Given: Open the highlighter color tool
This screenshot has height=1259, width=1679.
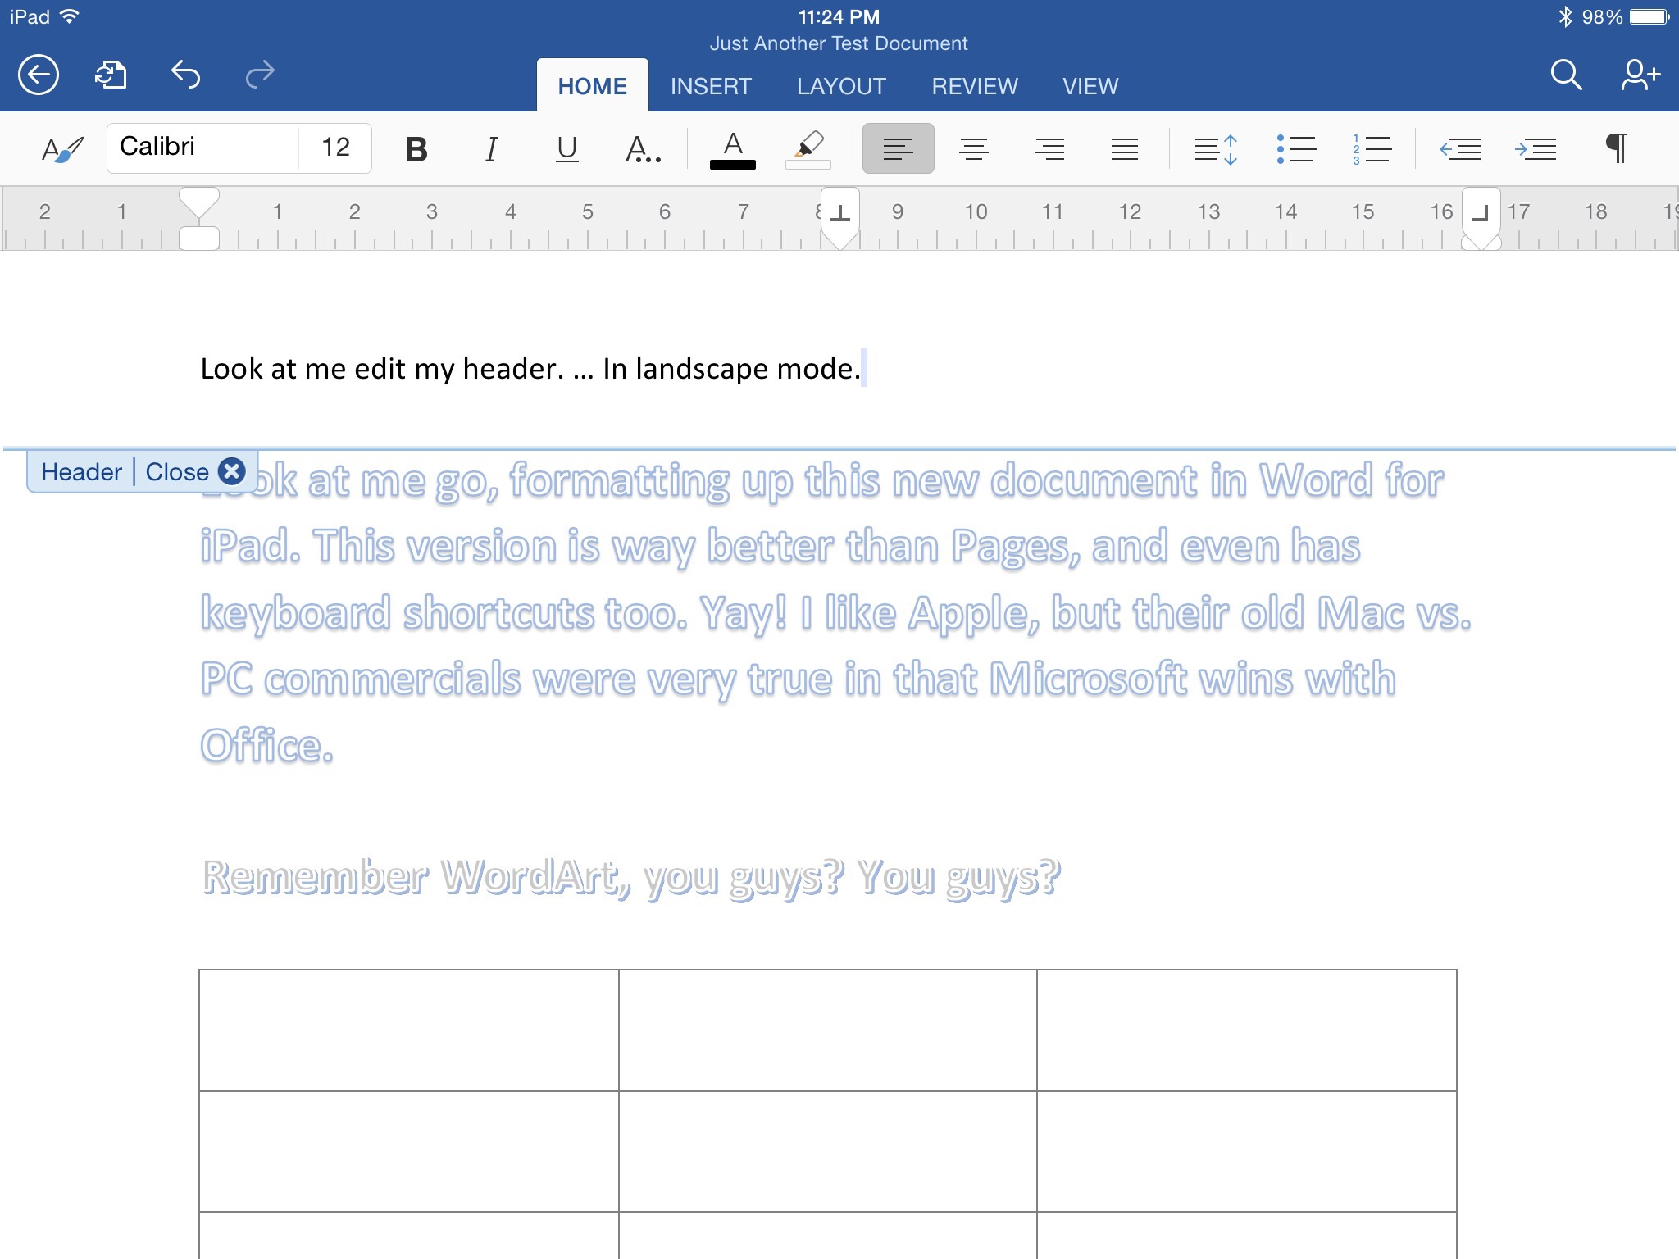Looking at the screenshot, I should tap(810, 148).
